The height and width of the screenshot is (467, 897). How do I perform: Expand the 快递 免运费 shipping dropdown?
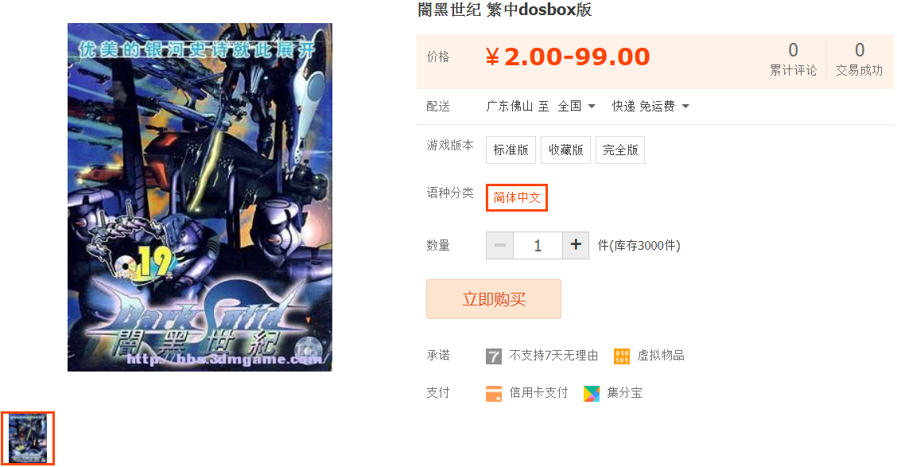[x=650, y=106]
